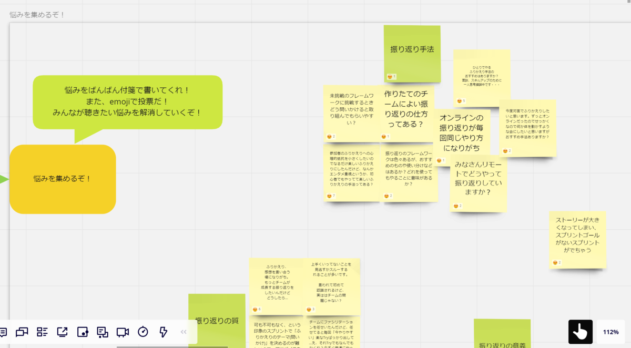This screenshot has width=631, height=348.
Task: Open the chat panel
Action: click(x=22, y=332)
